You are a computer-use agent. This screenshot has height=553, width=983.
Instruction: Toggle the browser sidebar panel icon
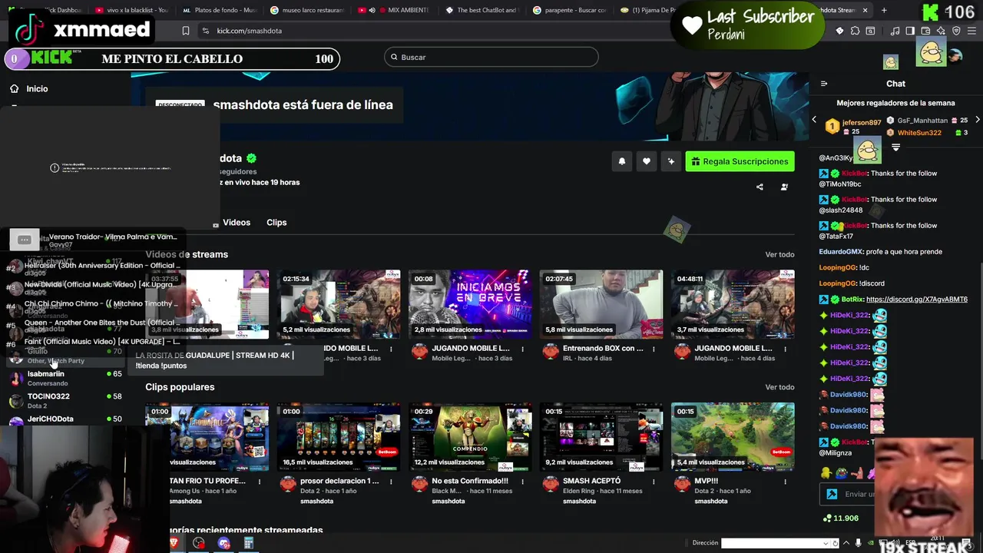pos(910,31)
